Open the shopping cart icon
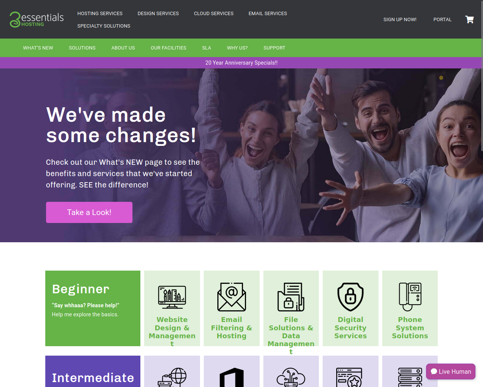Image resolution: width=483 pixels, height=387 pixels. tap(469, 19)
